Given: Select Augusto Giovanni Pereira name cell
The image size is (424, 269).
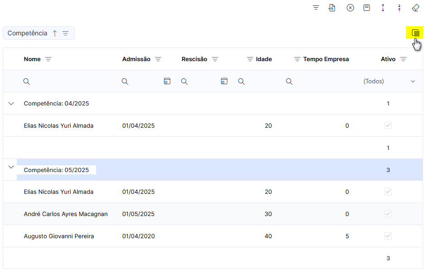Looking at the screenshot, I should coord(59,236).
